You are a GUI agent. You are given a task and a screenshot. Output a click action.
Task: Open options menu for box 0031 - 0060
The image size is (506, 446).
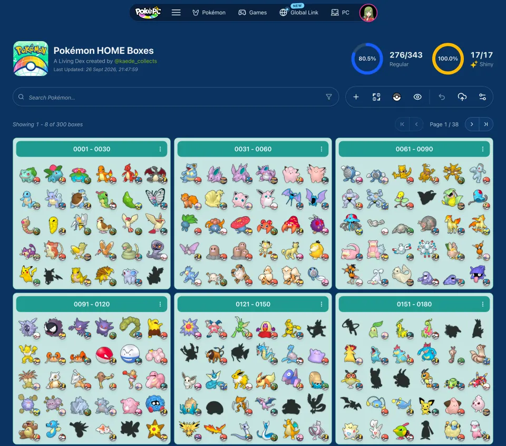click(322, 149)
